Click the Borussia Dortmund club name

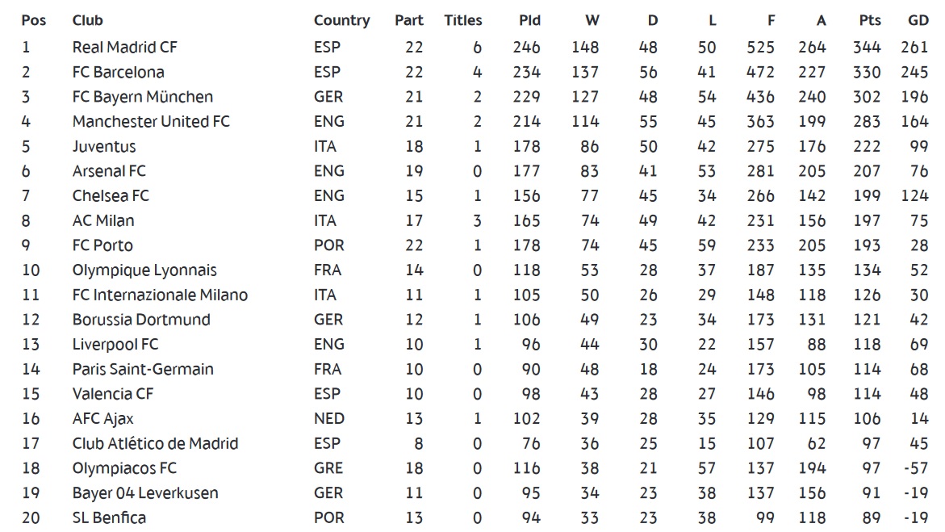pos(140,320)
